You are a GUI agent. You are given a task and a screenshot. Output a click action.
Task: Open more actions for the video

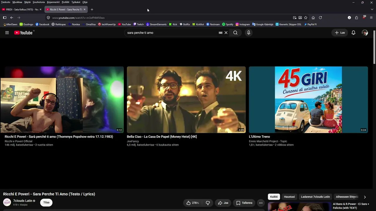tap(261, 203)
